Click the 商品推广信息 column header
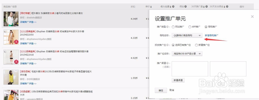This screenshot has width=259, height=100. tap(10, 7)
